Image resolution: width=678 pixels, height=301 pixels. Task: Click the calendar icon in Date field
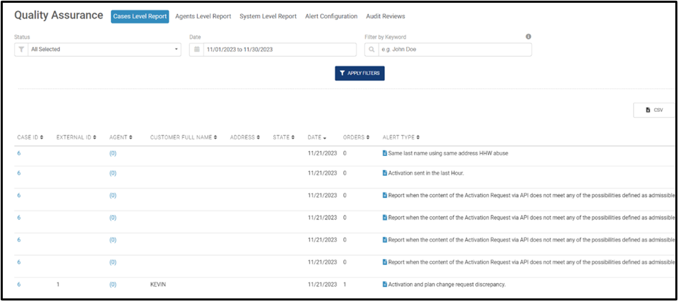click(x=197, y=50)
